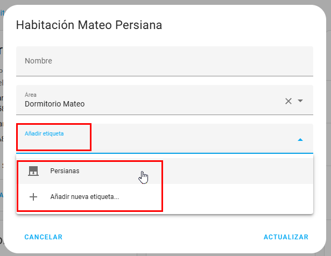Collapse the Añadir etiqueta dropdown arrow
This screenshot has width=331, height=256.
[x=300, y=140]
